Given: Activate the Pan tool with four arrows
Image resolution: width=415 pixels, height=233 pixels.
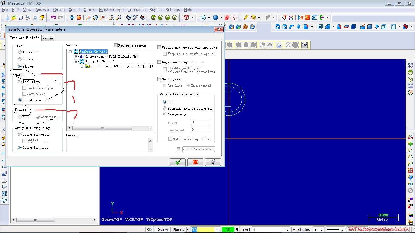Looking at the screenshot, I should (72, 18).
